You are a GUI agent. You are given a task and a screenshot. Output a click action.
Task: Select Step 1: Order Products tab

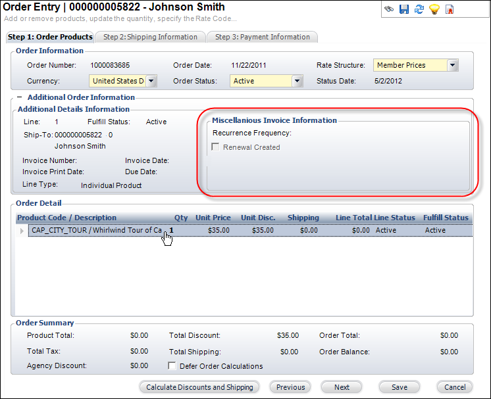[x=50, y=37]
